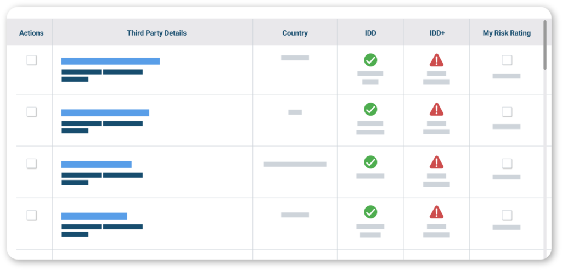562x270 pixels.
Task: Click the green IDD checkmark in fourth row
Action: coord(370,212)
